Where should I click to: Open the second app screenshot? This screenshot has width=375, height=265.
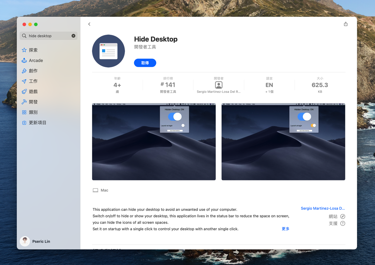click(283, 142)
